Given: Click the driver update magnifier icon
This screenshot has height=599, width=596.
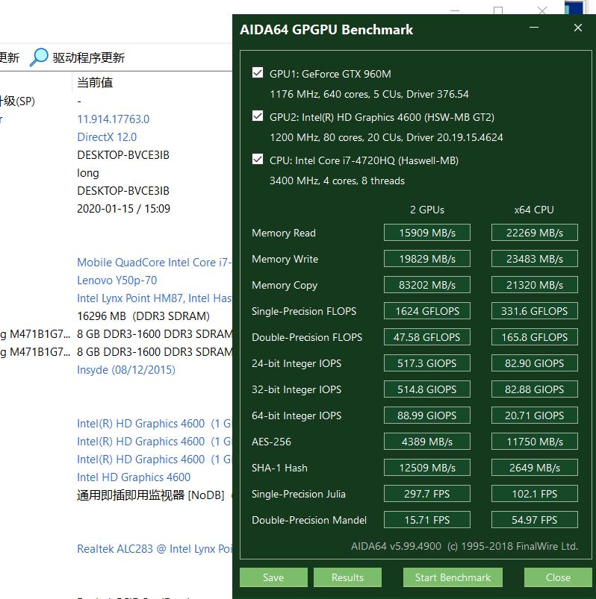Looking at the screenshot, I should (x=39, y=57).
